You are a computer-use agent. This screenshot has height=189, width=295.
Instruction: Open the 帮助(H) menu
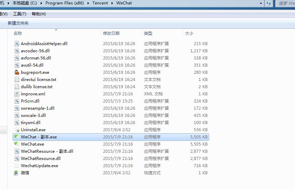point(39,14)
